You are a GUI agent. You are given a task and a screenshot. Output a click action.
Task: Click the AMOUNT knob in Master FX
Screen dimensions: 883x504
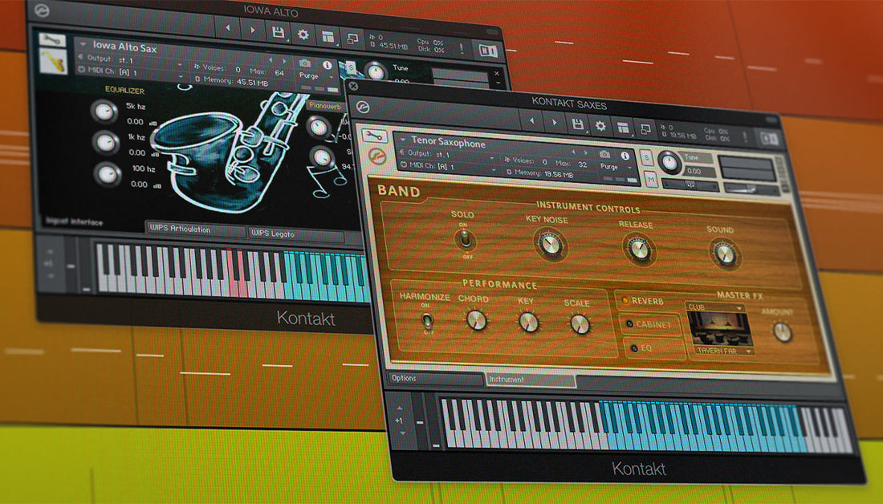tap(782, 331)
